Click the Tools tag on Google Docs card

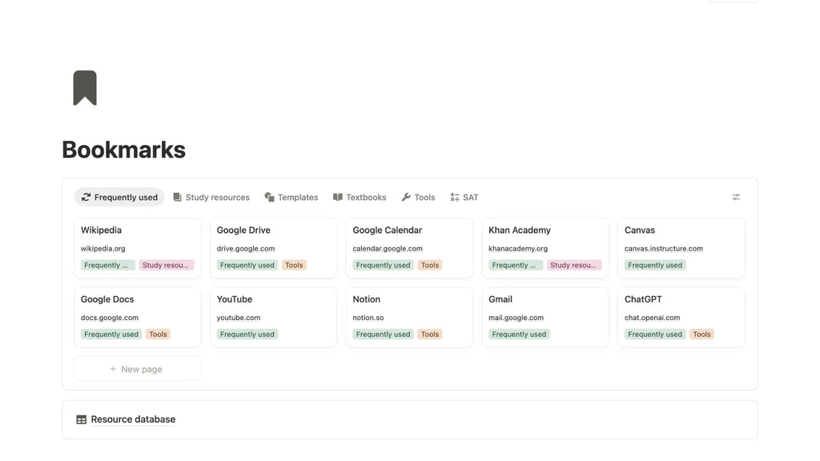click(158, 334)
